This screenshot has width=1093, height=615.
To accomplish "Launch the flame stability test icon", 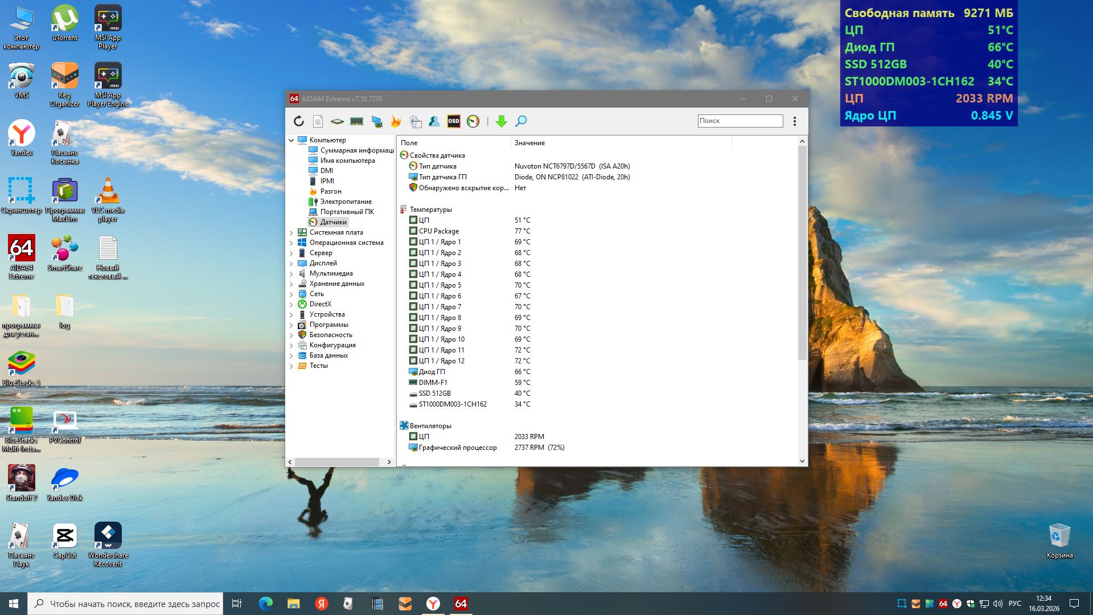I will [x=396, y=121].
